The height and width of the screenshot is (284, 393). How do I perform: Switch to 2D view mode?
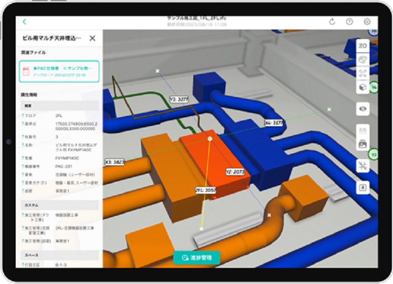[x=362, y=46]
